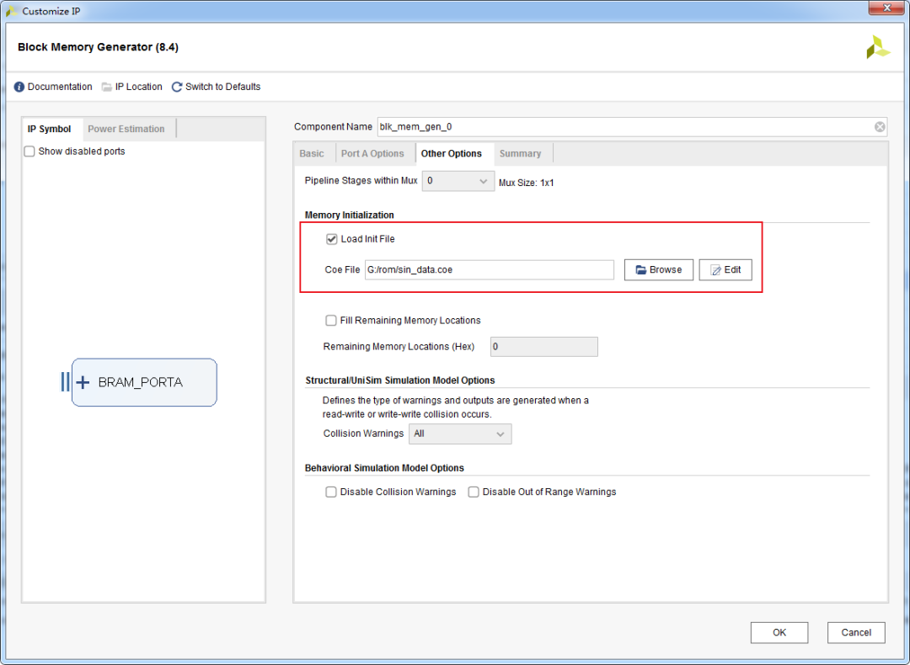Switch to the Port A Options tab
Screen dimensions: 910x665
tap(372, 154)
